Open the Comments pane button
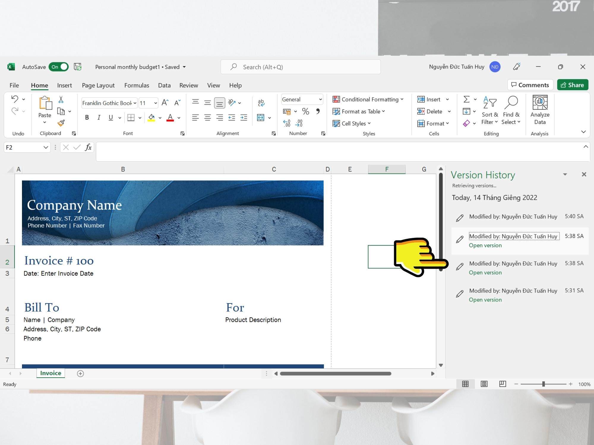This screenshot has height=445, width=594. tap(530, 85)
